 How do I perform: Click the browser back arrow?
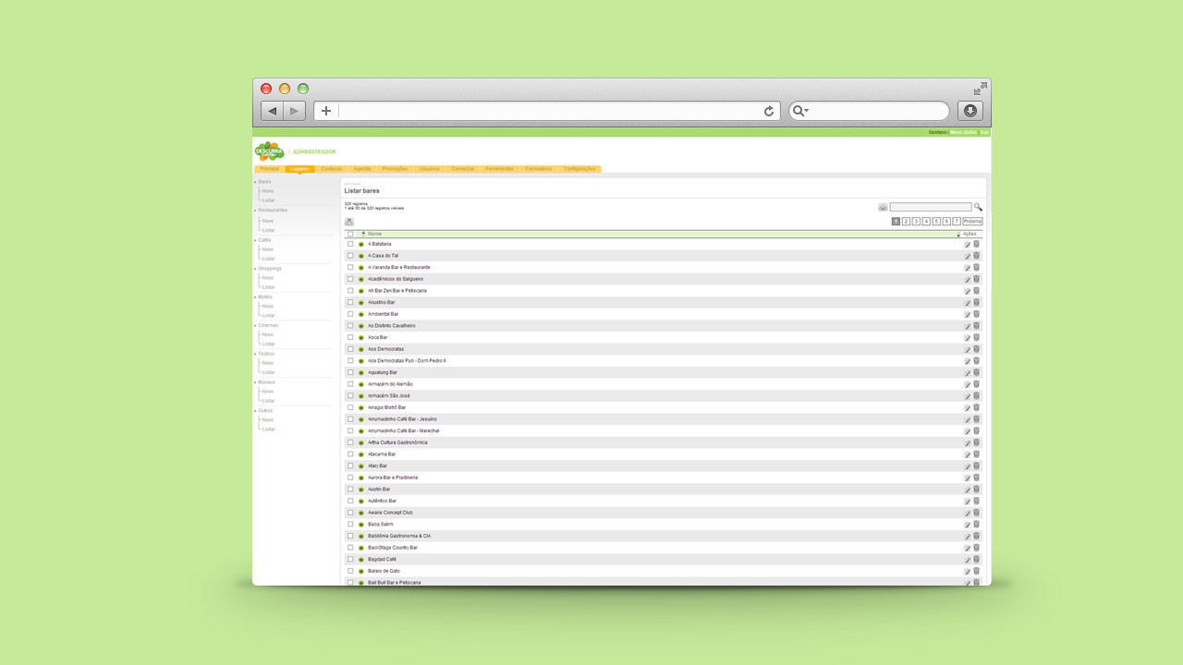click(272, 111)
